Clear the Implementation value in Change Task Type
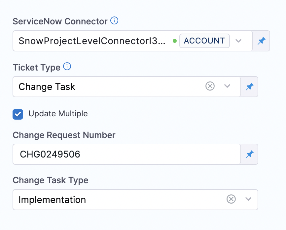This screenshot has width=286, height=230. click(x=231, y=199)
